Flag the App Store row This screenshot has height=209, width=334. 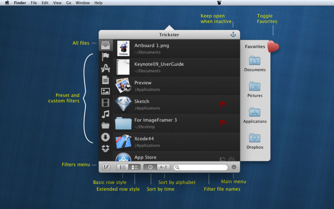(x=223, y=159)
